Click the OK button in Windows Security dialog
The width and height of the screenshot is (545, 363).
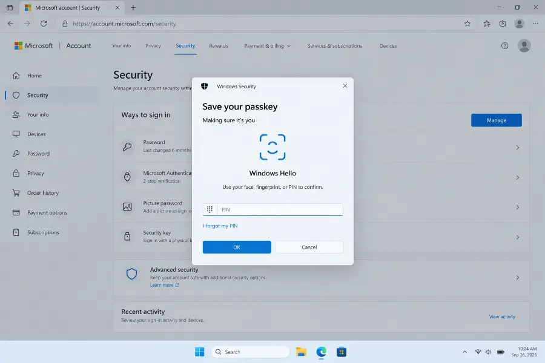[237, 247]
